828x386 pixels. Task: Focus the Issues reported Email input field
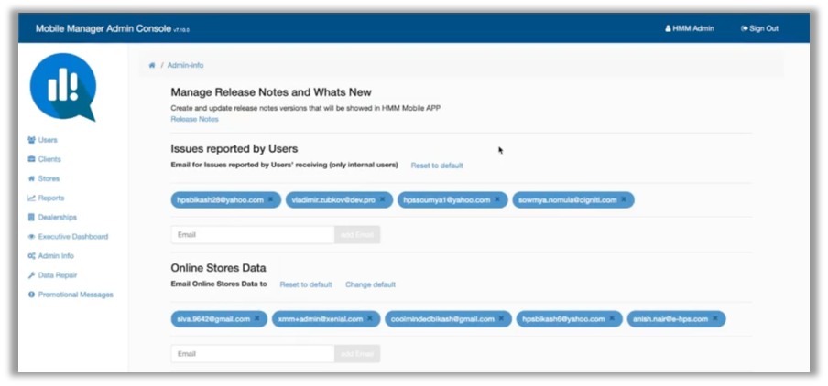point(252,235)
